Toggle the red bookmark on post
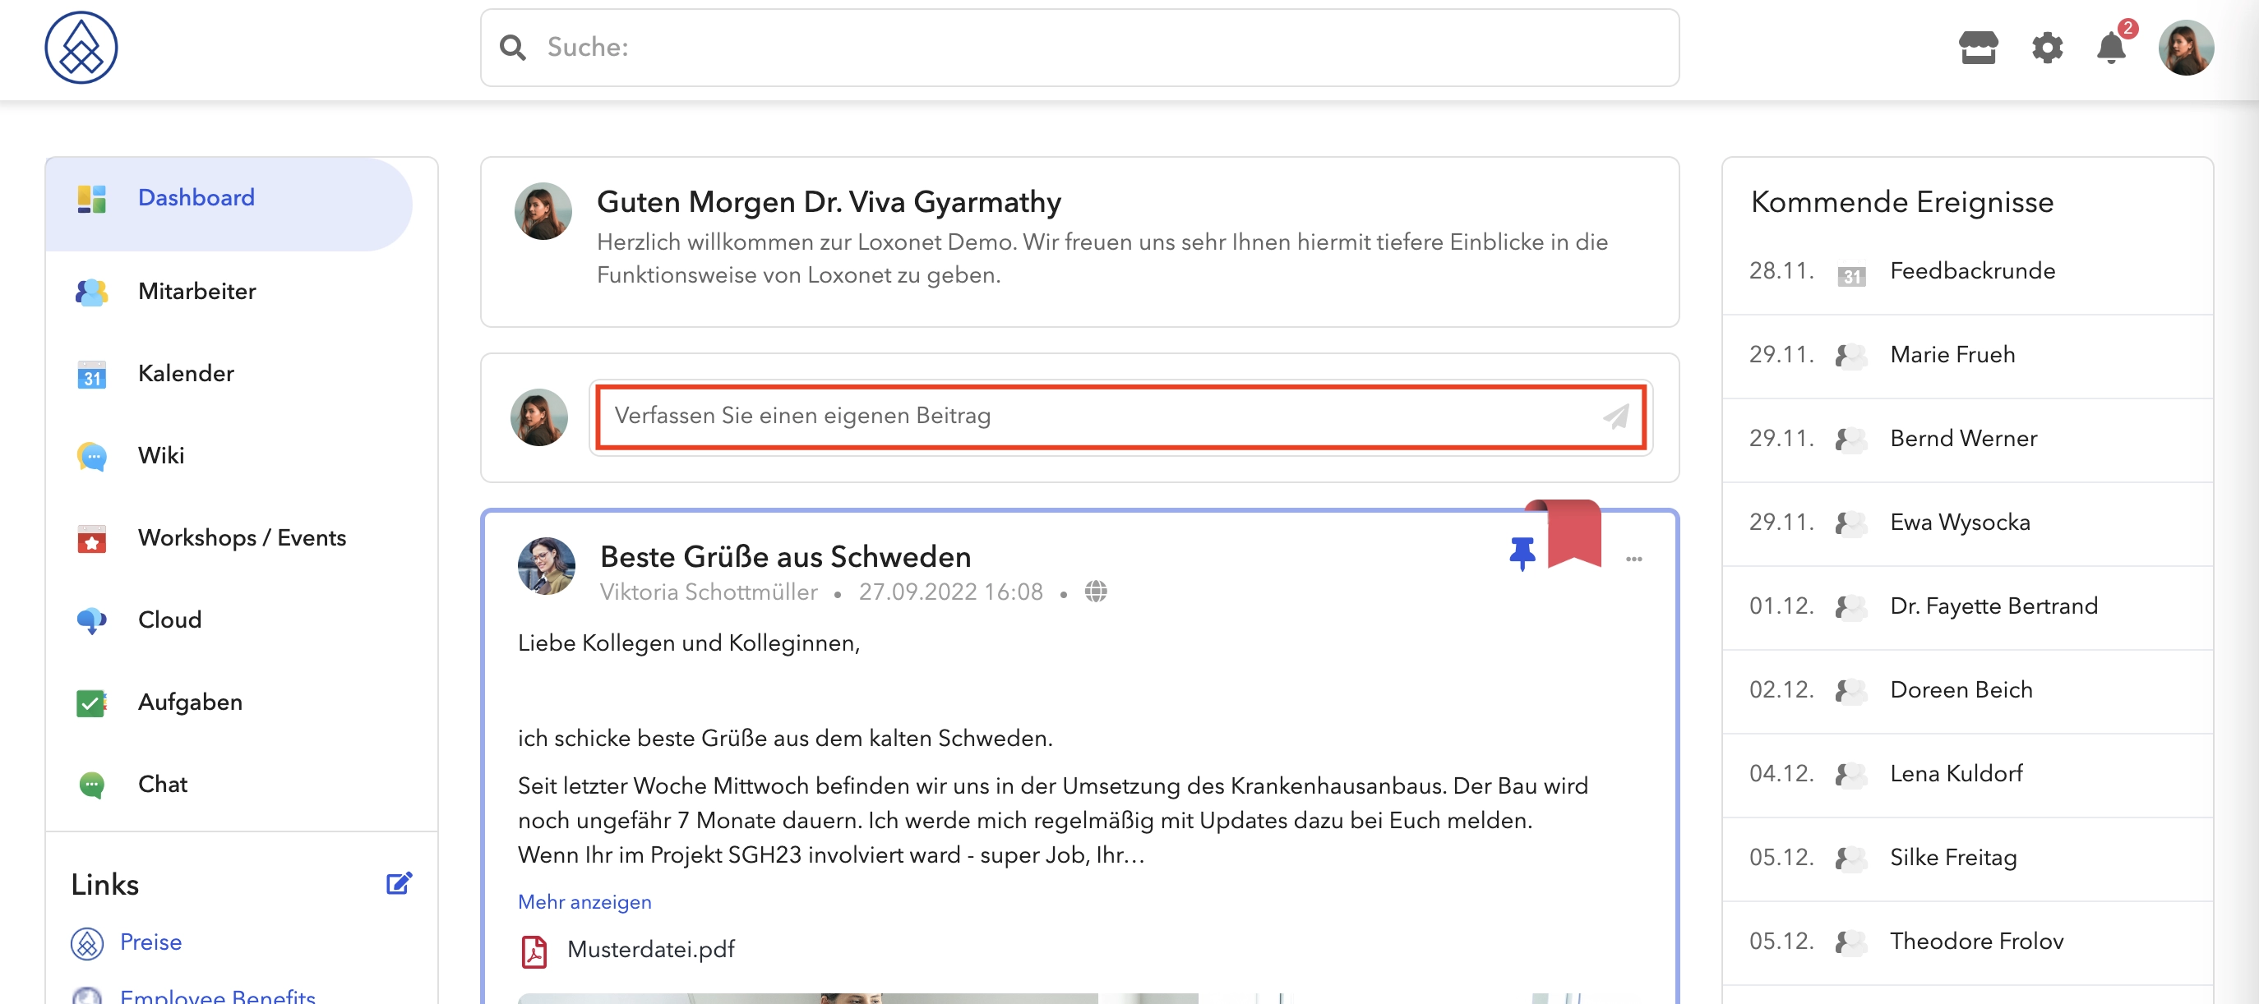 pos(1573,533)
